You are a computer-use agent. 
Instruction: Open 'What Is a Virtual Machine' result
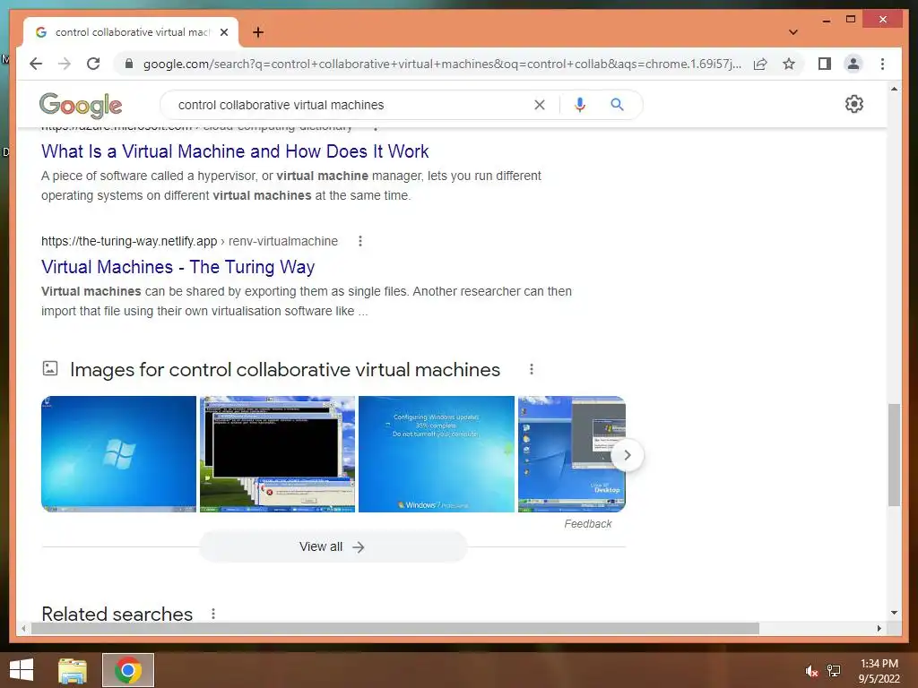coord(235,151)
